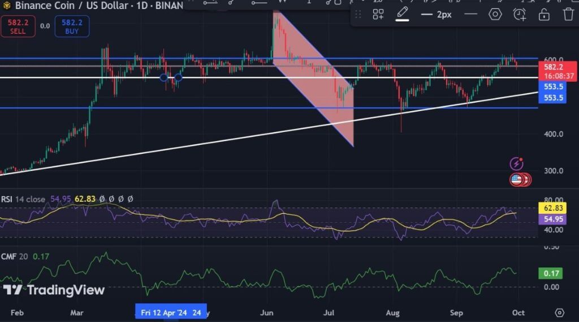Click the 300.0 price scale label

point(553,171)
